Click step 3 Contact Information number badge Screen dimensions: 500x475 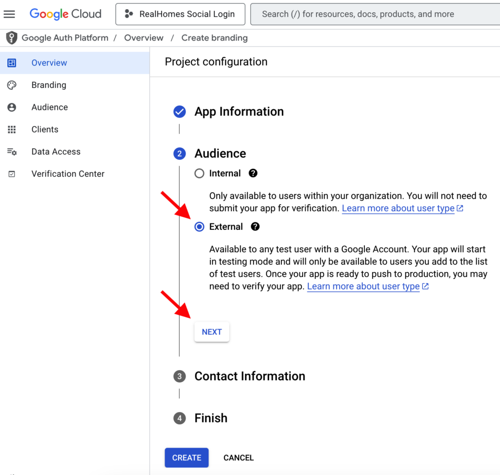pyautogui.click(x=180, y=376)
